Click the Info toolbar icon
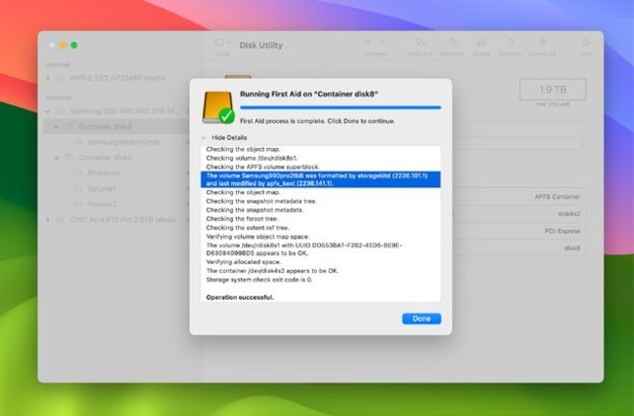Screen dimensions: 634x416 click(585, 44)
